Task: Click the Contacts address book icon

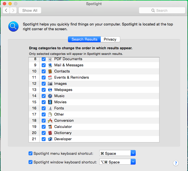Action: click(50, 71)
